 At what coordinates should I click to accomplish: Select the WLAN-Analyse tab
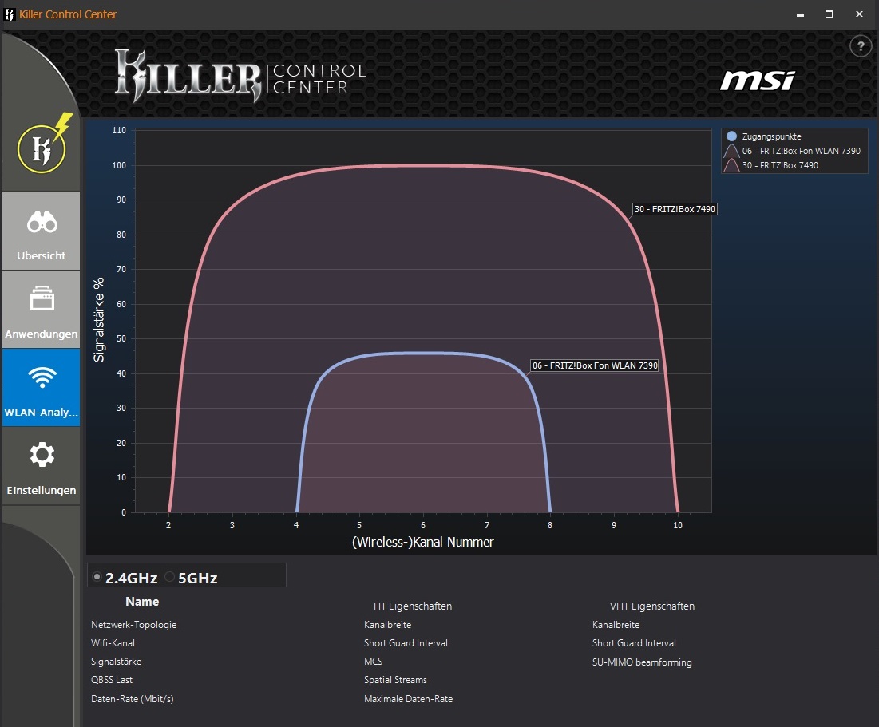coord(41,387)
